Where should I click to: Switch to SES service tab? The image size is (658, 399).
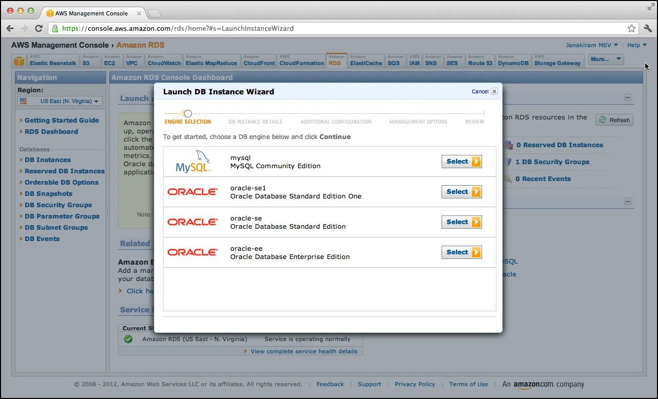(454, 61)
